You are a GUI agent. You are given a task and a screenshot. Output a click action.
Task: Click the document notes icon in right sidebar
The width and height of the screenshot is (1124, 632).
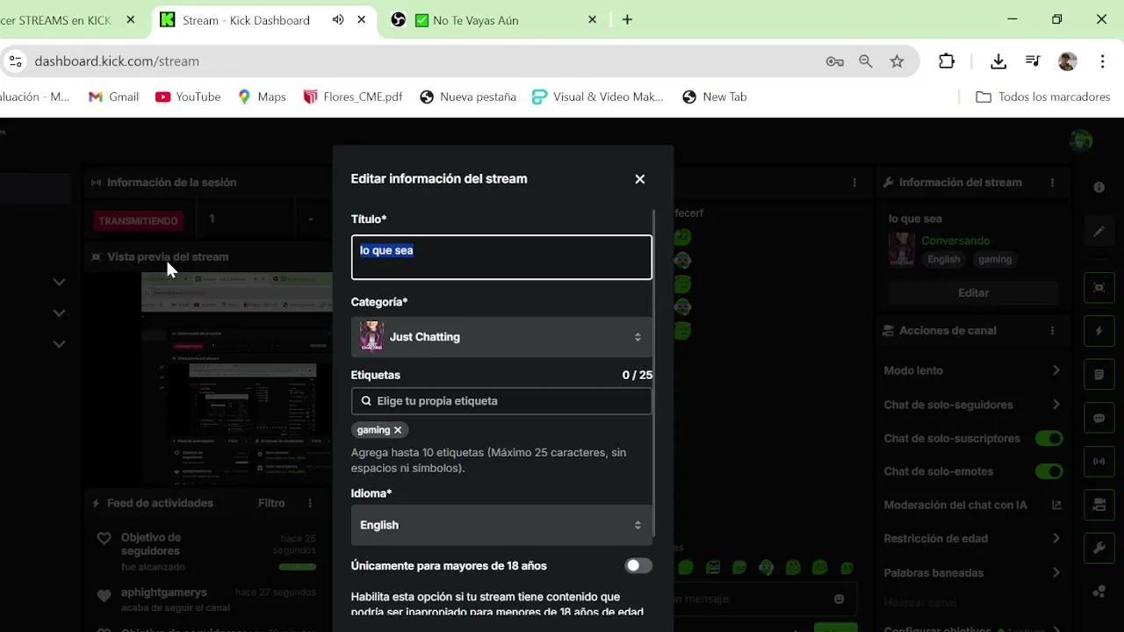click(x=1099, y=375)
